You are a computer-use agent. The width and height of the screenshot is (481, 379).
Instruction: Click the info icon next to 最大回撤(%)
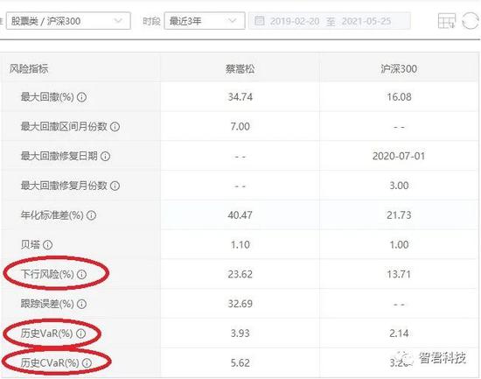81,97
